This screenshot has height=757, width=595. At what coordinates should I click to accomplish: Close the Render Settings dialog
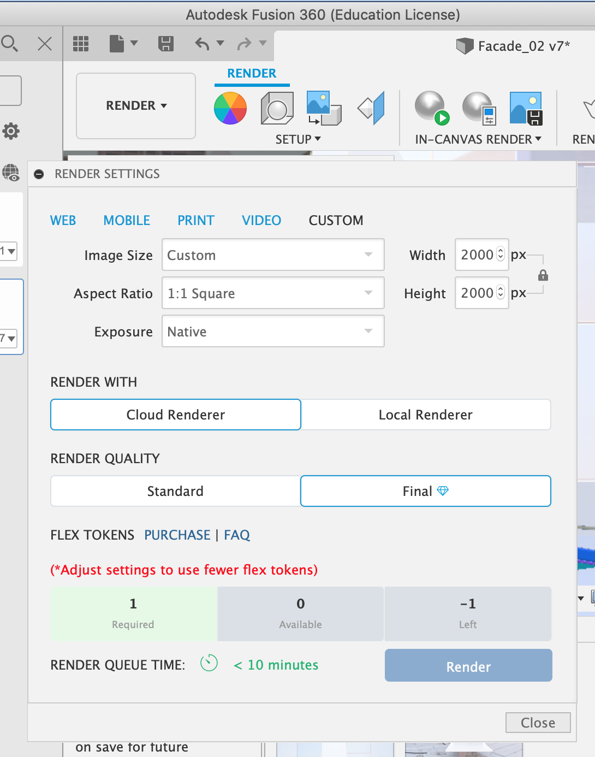(x=538, y=723)
